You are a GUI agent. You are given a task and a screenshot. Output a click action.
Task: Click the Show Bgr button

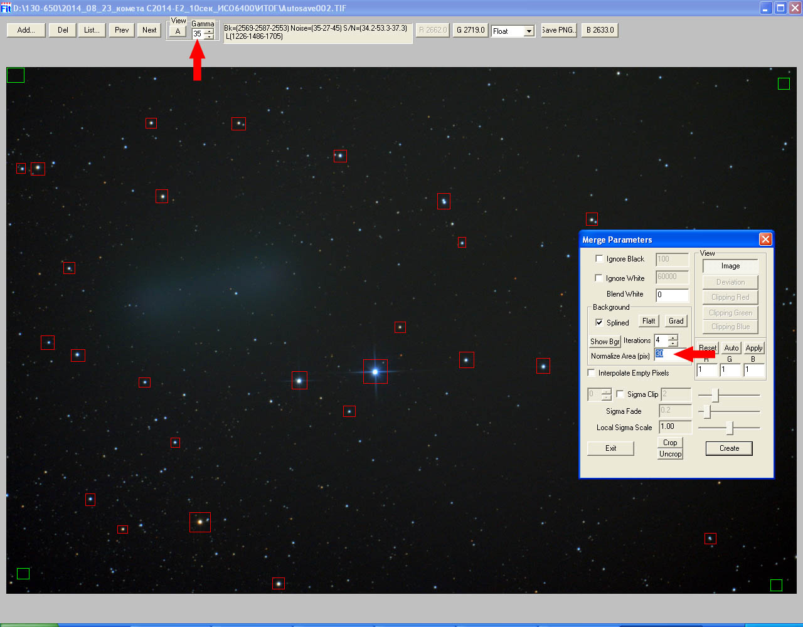click(x=605, y=342)
